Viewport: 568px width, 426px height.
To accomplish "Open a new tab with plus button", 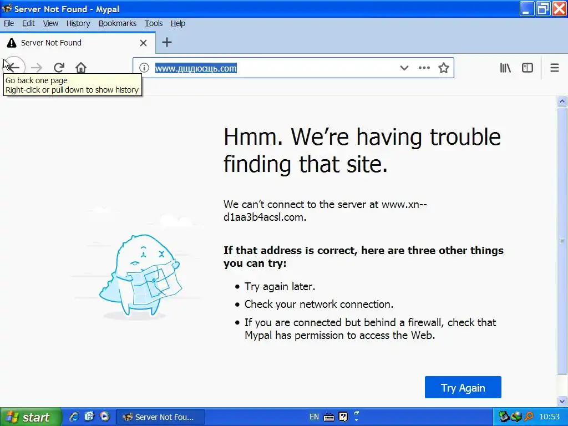I will [x=166, y=42].
